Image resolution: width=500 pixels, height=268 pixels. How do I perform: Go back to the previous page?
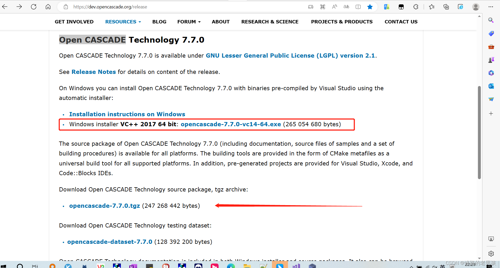5,7
